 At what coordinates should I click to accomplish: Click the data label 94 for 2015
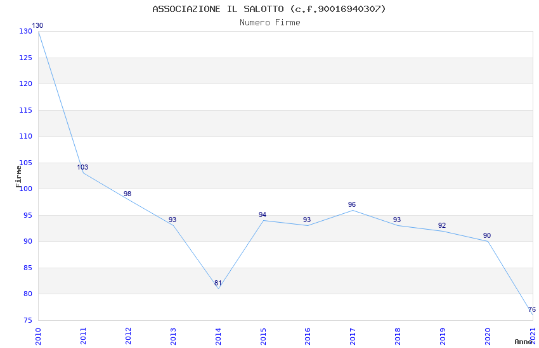coord(263,214)
